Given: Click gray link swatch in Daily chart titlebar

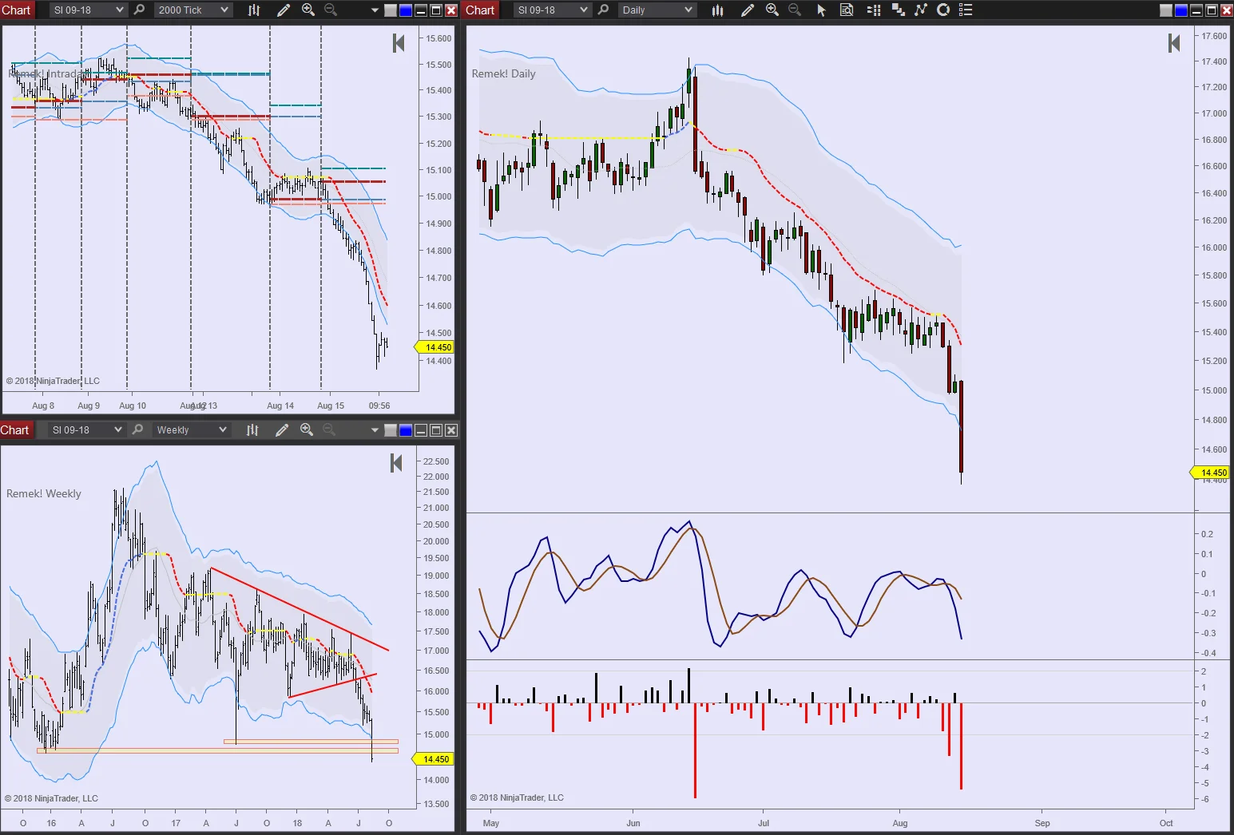Looking at the screenshot, I should (x=1166, y=10).
